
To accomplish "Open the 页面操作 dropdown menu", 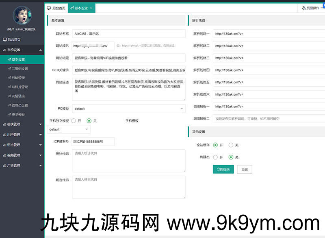I will point(311,8).
